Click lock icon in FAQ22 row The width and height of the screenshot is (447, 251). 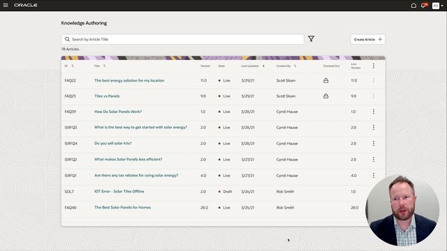(x=325, y=81)
